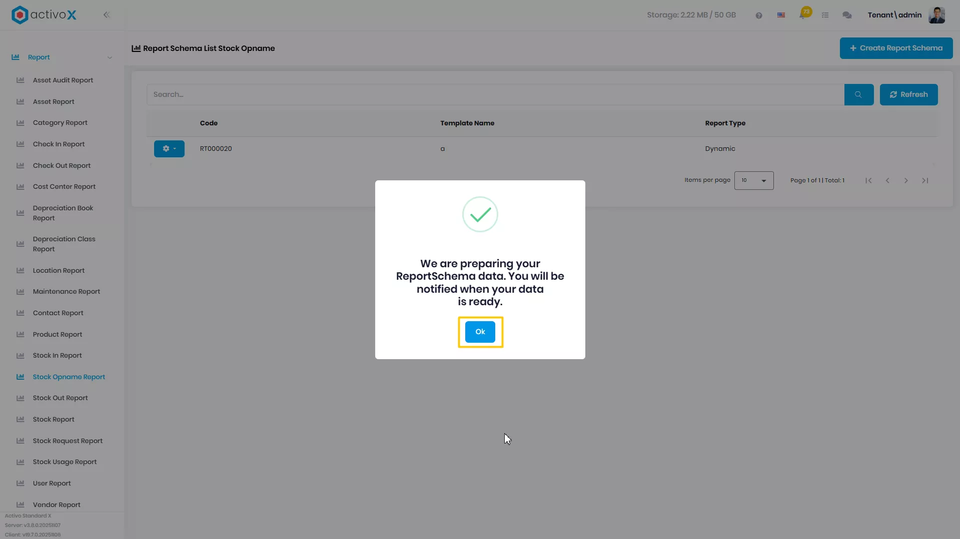
Task: Open Stock In Report
Action: click(57, 356)
